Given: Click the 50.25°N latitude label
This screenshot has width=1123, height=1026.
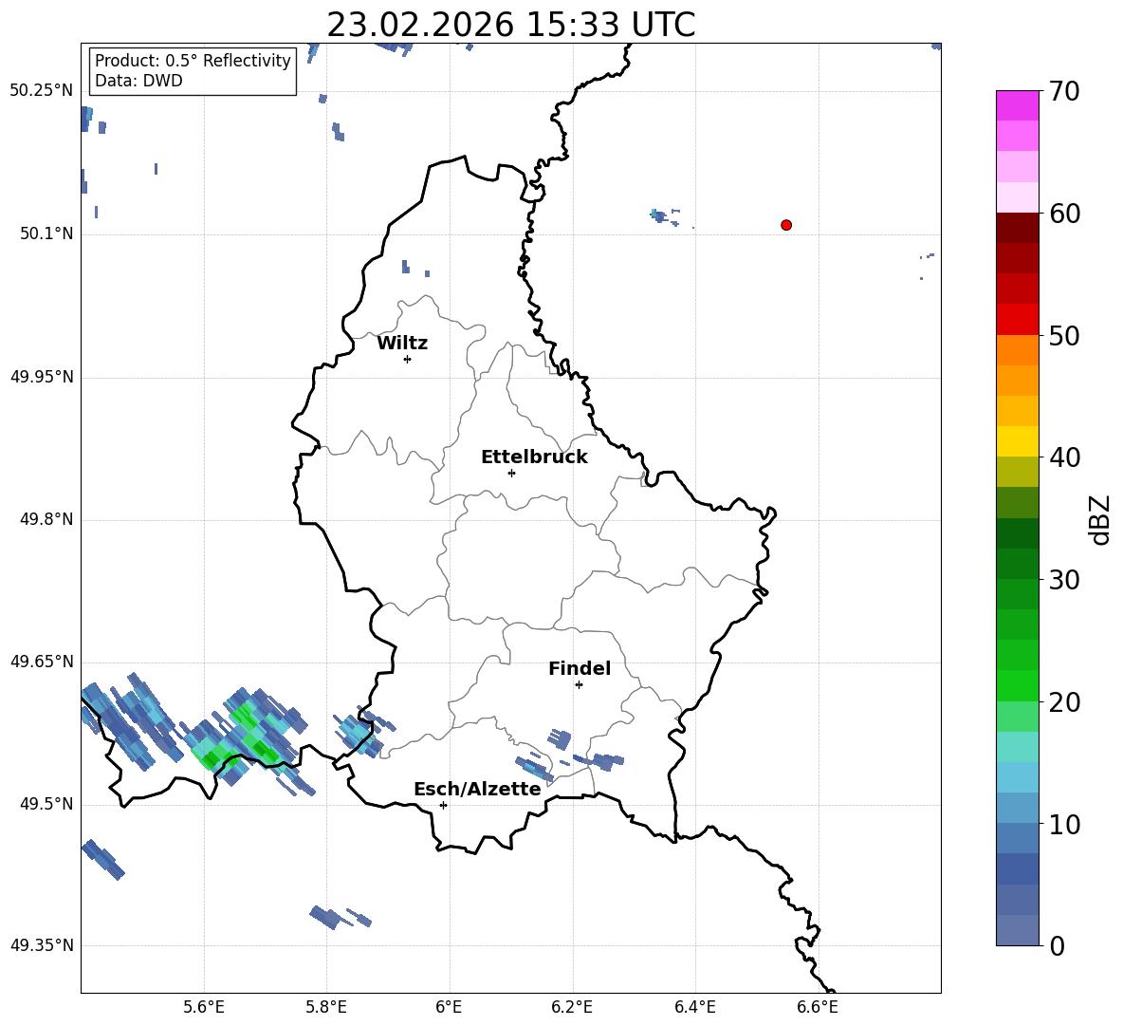Looking at the screenshot, I should click(42, 91).
